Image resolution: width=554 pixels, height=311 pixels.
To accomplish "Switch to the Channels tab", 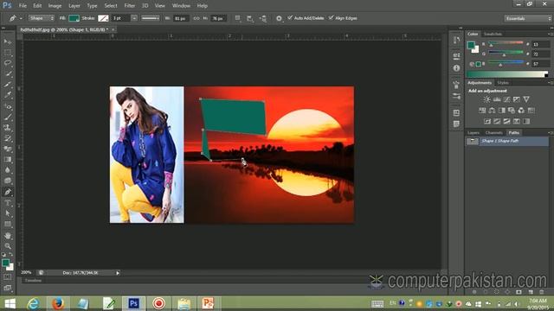I will pyautogui.click(x=493, y=132).
